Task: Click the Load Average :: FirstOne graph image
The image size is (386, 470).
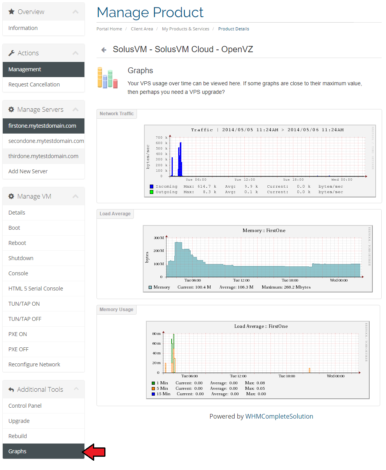Action: (x=258, y=360)
